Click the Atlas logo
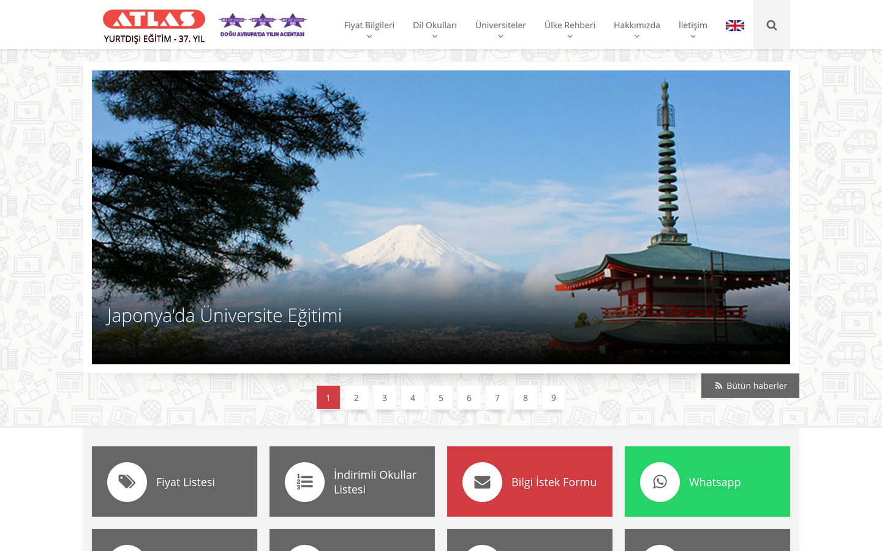 pos(154,26)
